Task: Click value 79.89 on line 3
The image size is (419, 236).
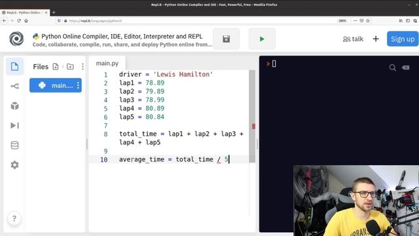Action: point(155,92)
